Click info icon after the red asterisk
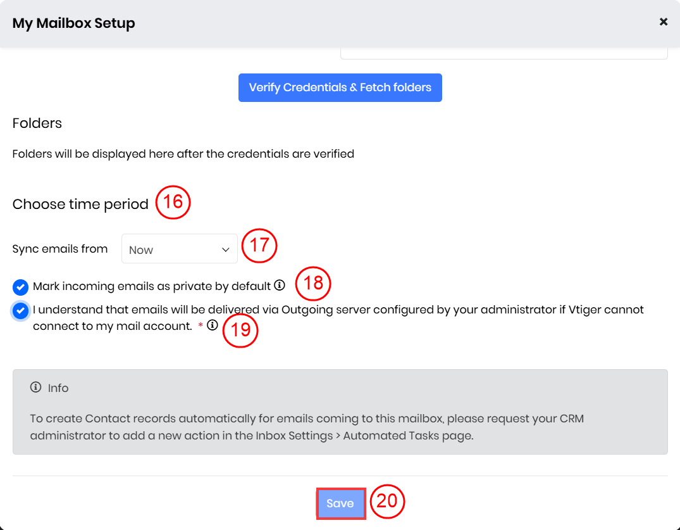 tap(213, 325)
